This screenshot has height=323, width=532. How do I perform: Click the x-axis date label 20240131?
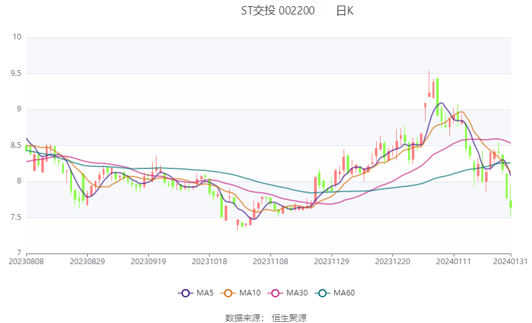(510, 262)
